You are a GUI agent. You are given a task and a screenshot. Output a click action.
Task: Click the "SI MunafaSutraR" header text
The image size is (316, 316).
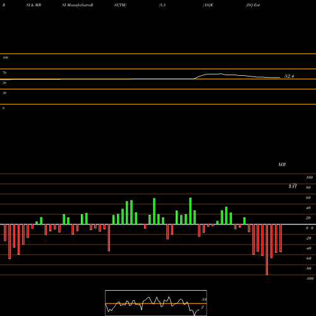pos(78,5)
